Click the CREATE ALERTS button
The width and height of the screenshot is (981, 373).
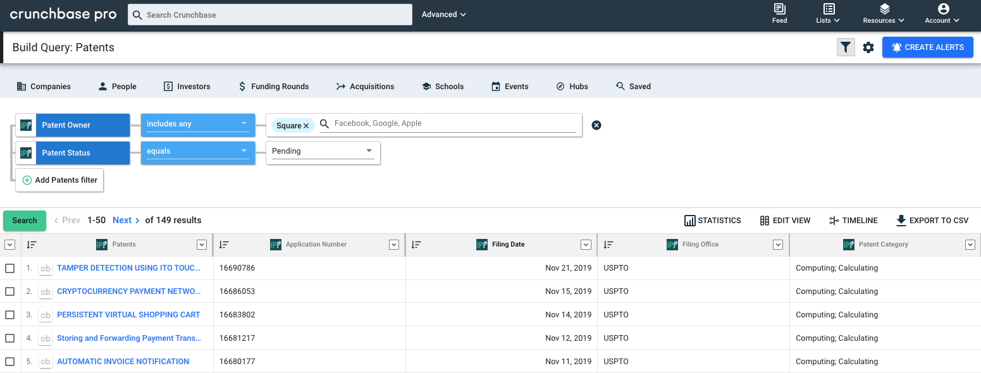(x=927, y=47)
